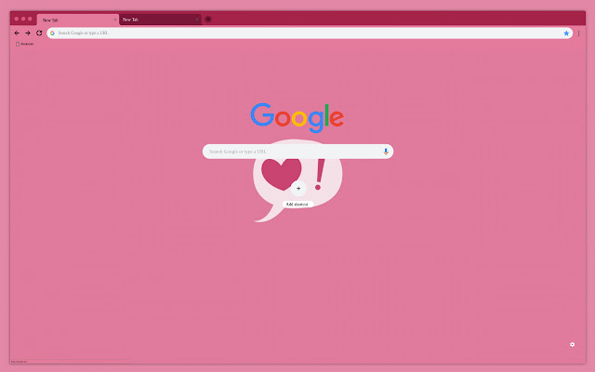This screenshot has width=595, height=372.
Task: Bookmark this page with the star icon
Action: (566, 33)
